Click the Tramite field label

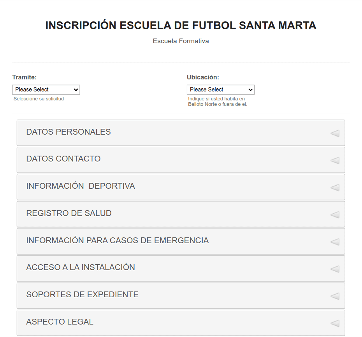(x=25, y=77)
